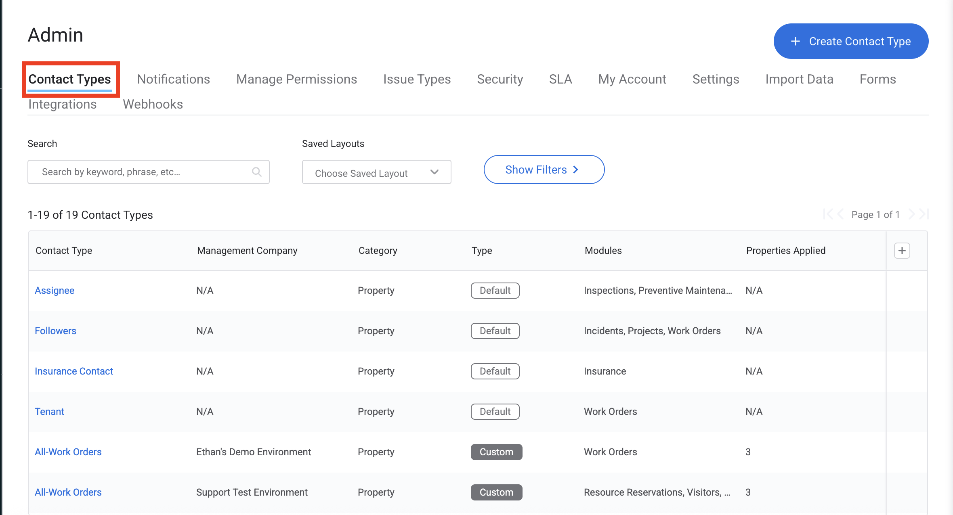
Task: Click the search magnifier icon
Action: 257,172
